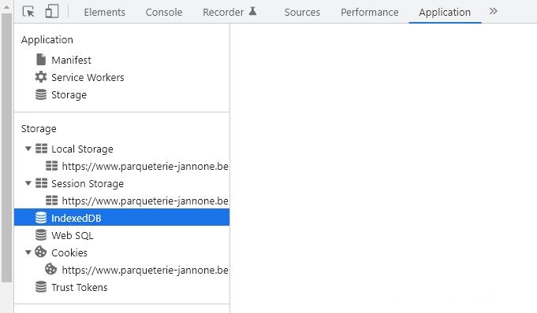
Task: Click the scrollbar up arrow
Action: pos(6,7)
